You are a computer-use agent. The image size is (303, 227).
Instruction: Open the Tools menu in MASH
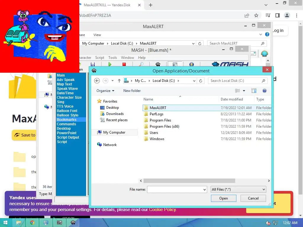112,58
